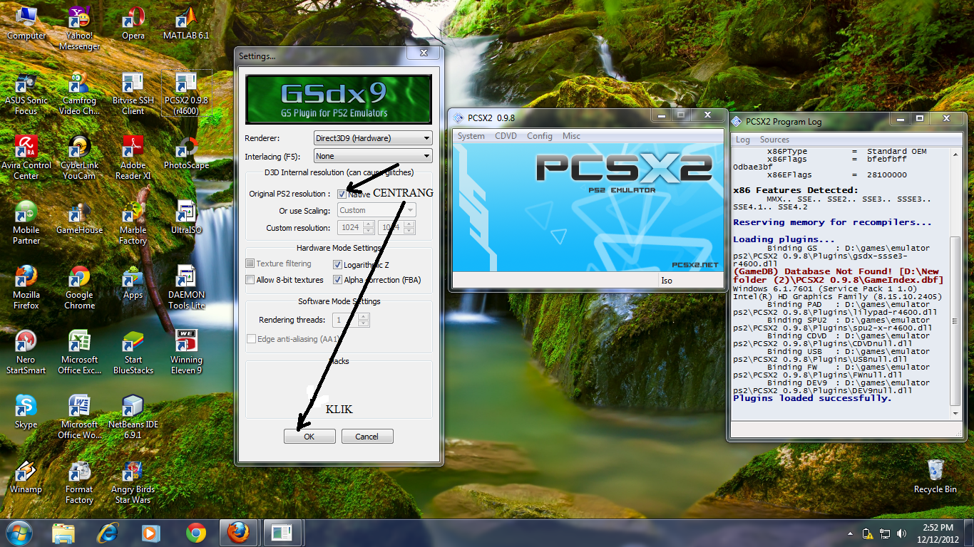Select the Adobe Reader XI shortcut
Screen dimensions: 974x547
point(133,158)
